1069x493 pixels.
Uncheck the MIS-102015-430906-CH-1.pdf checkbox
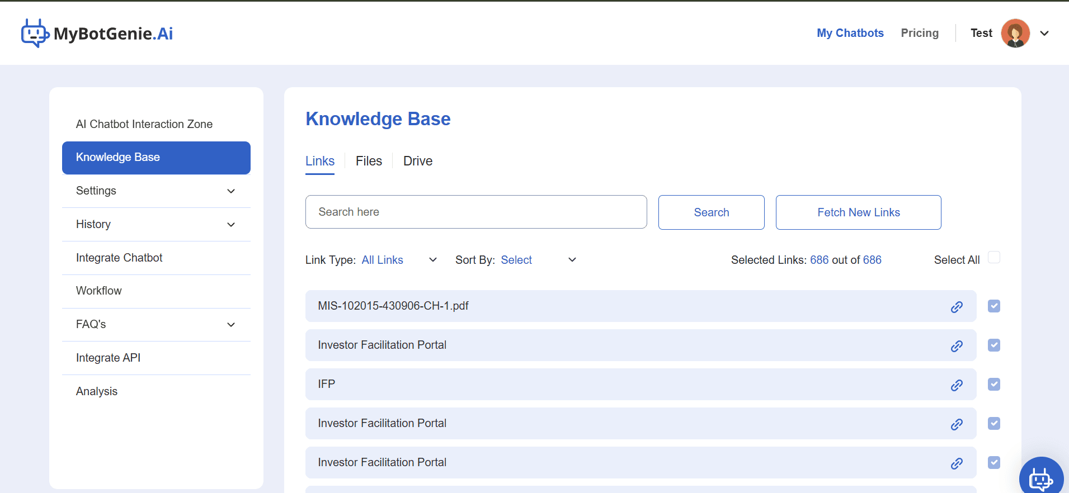994,306
